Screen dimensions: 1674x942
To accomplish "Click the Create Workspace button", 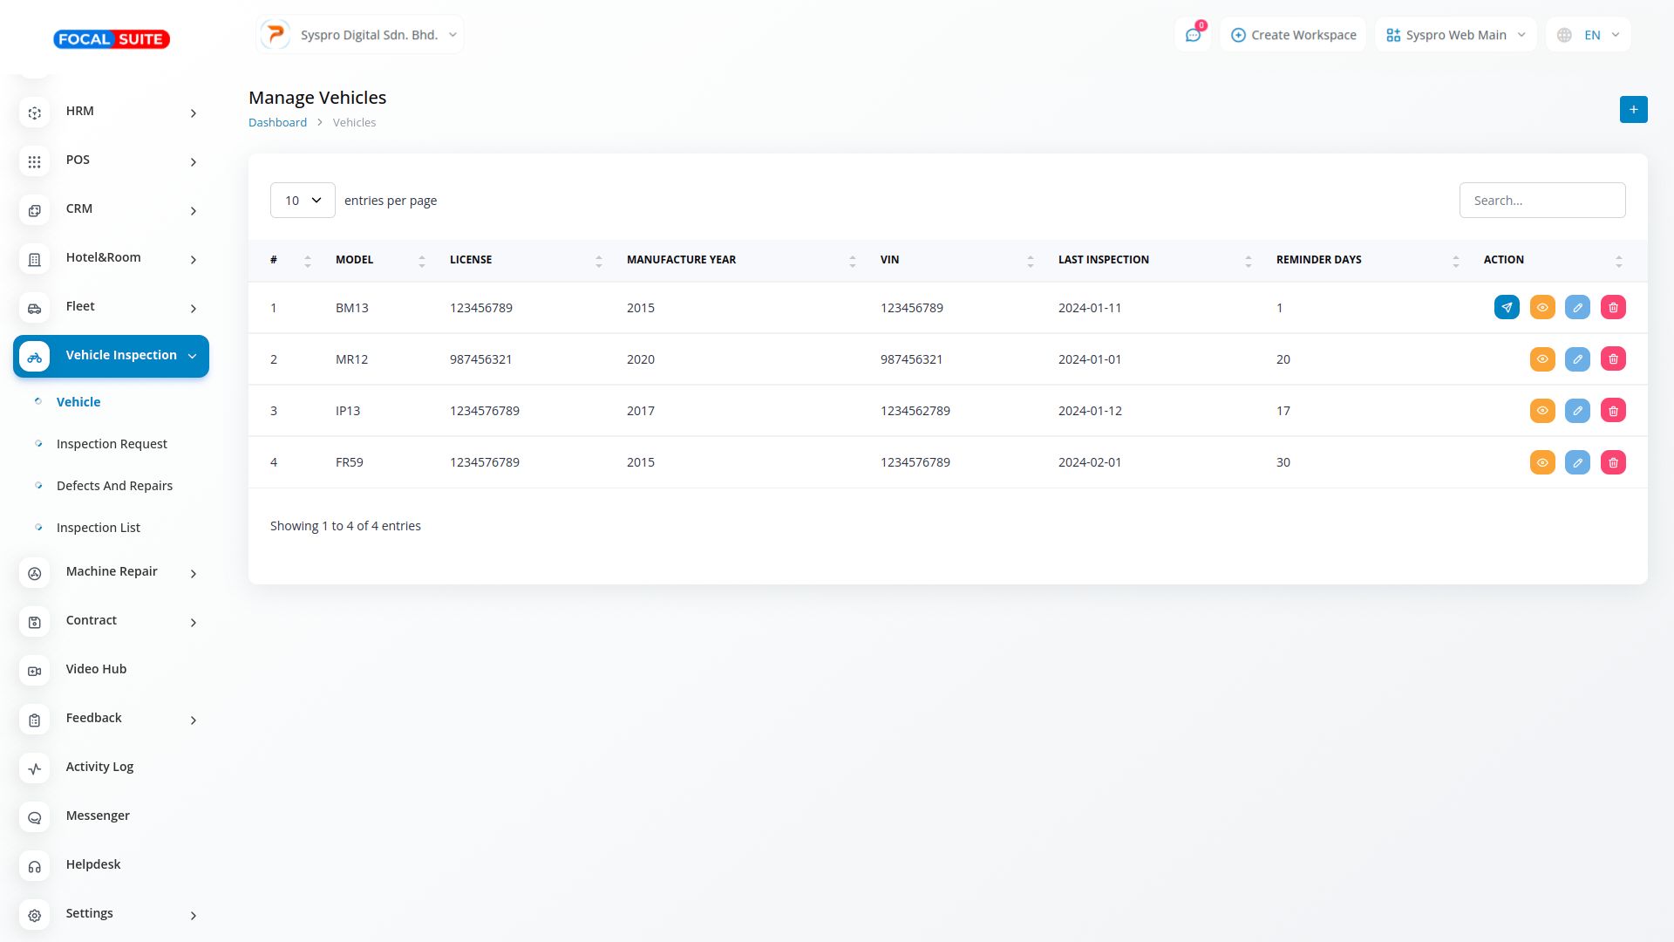I will [x=1293, y=35].
